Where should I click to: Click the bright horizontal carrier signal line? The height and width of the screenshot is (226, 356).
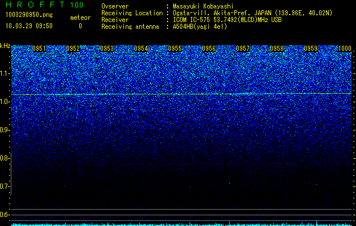182,94
